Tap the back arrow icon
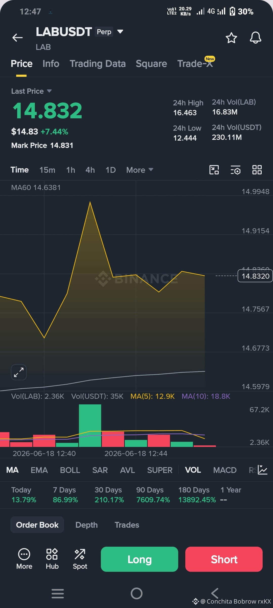This screenshot has height=608, width=273. coord(17,37)
